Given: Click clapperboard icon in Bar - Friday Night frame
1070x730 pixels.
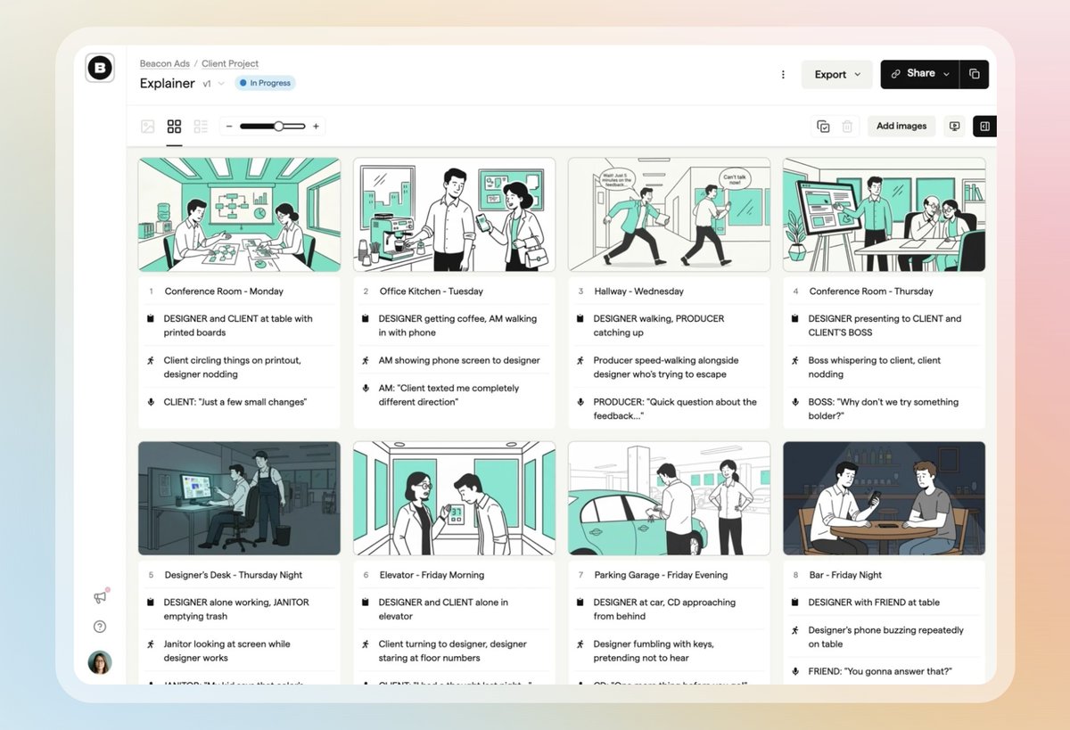Looking at the screenshot, I should (795, 603).
